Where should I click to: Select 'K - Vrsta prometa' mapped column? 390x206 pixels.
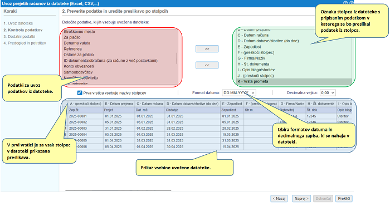pyautogui.click(x=294, y=81)
